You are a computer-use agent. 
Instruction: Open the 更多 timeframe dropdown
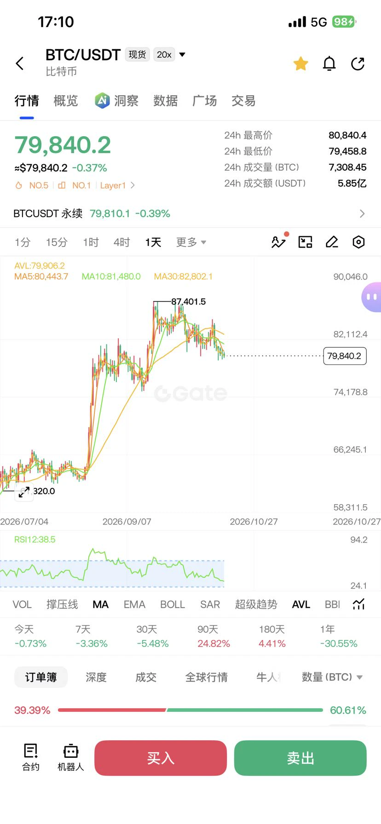(191, 242)
